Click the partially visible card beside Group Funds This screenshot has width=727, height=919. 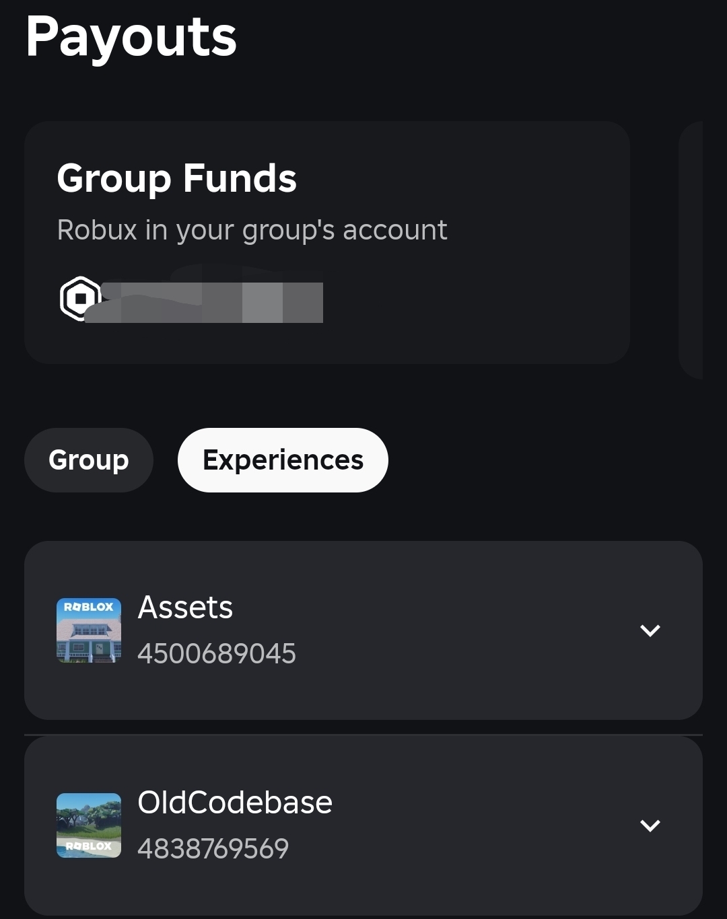coord(691,249)
